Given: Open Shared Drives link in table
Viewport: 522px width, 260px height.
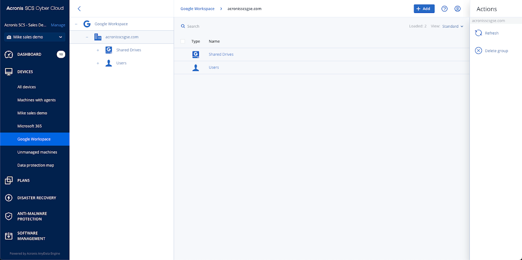Looking at the screenshot, I should (x=221, y=55).
